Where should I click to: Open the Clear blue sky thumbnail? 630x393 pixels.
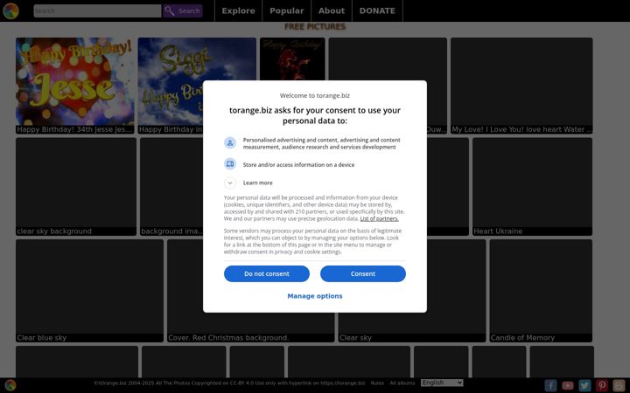pyautogui.click(x=89, y=291)
